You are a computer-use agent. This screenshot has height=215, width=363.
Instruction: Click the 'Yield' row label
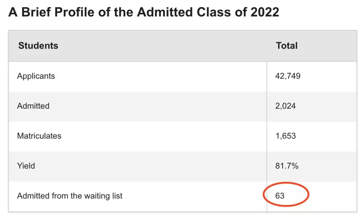tap(26, 166)
